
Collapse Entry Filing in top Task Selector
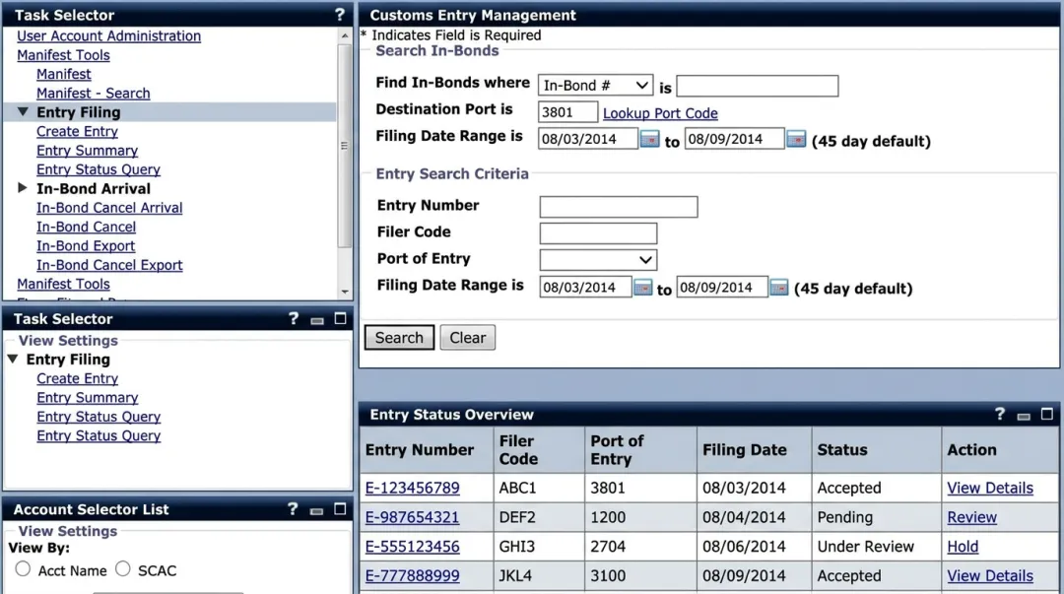tap(23, 111)
